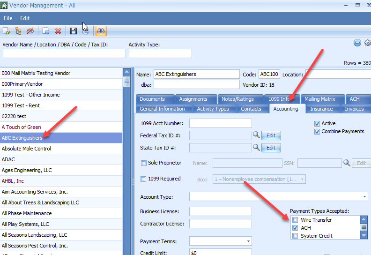Click the Save floppy disk toolbar icon

[73, 31]
